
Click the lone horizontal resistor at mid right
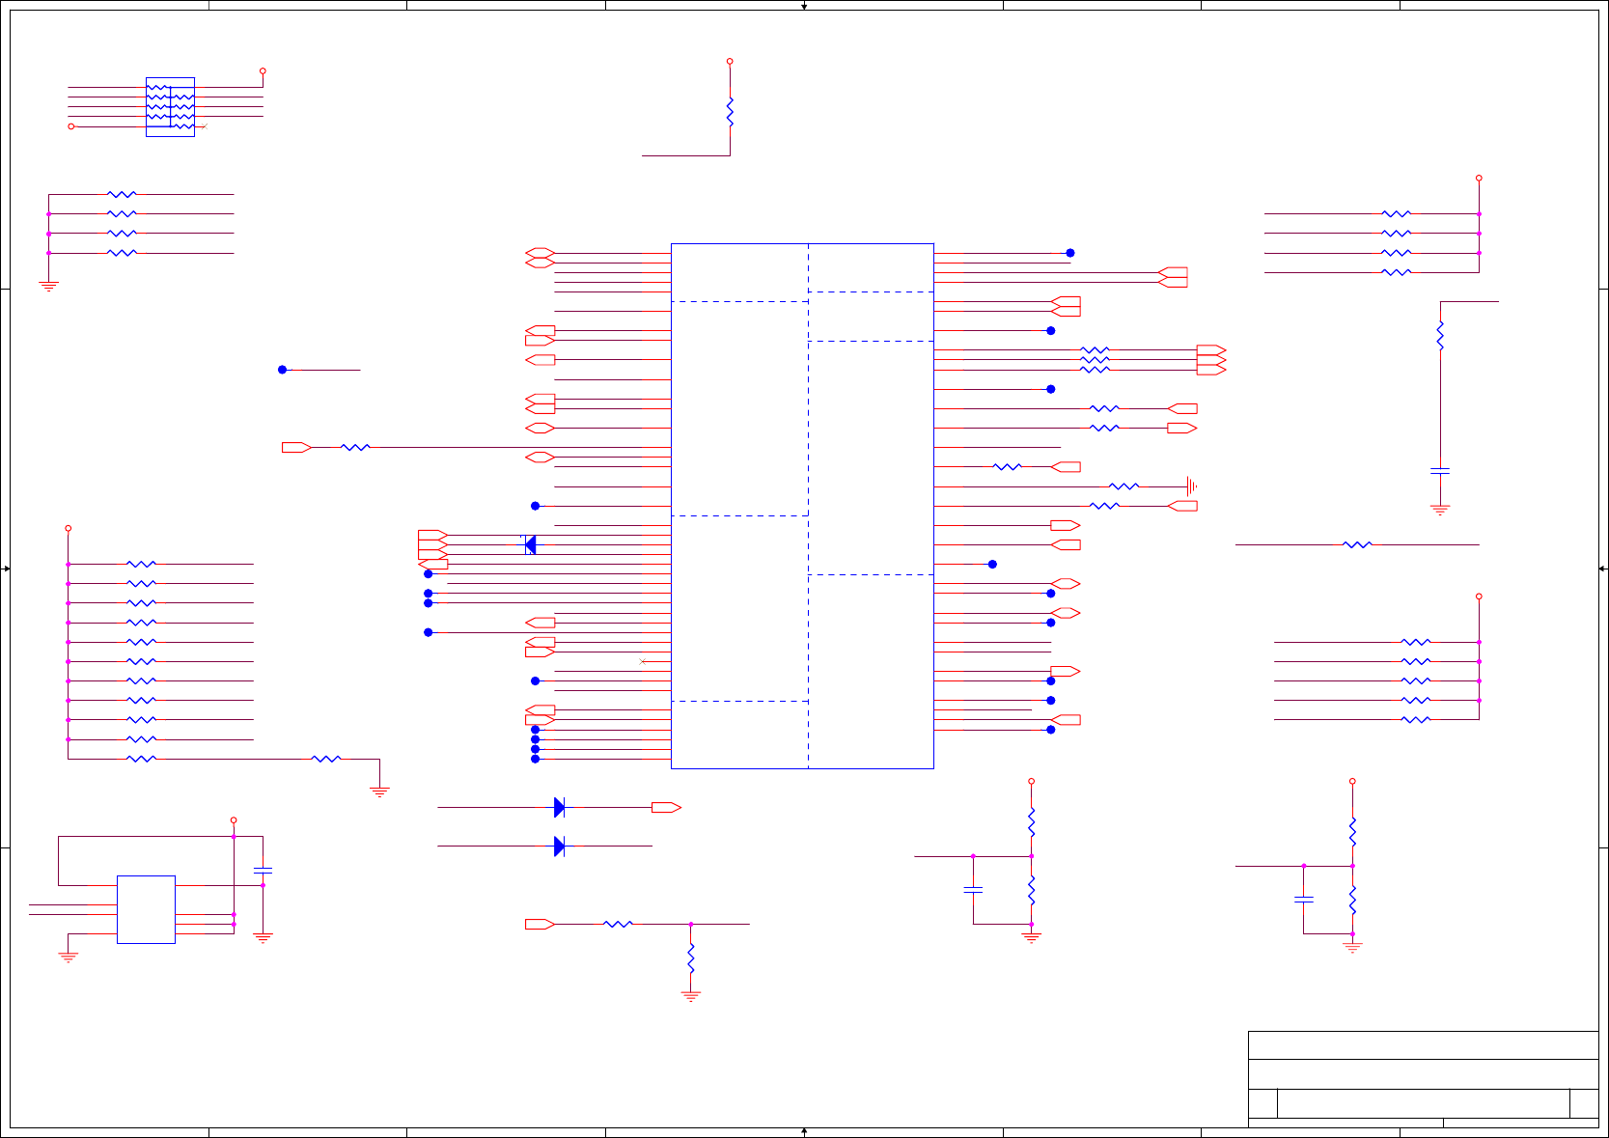point(1357,544)
